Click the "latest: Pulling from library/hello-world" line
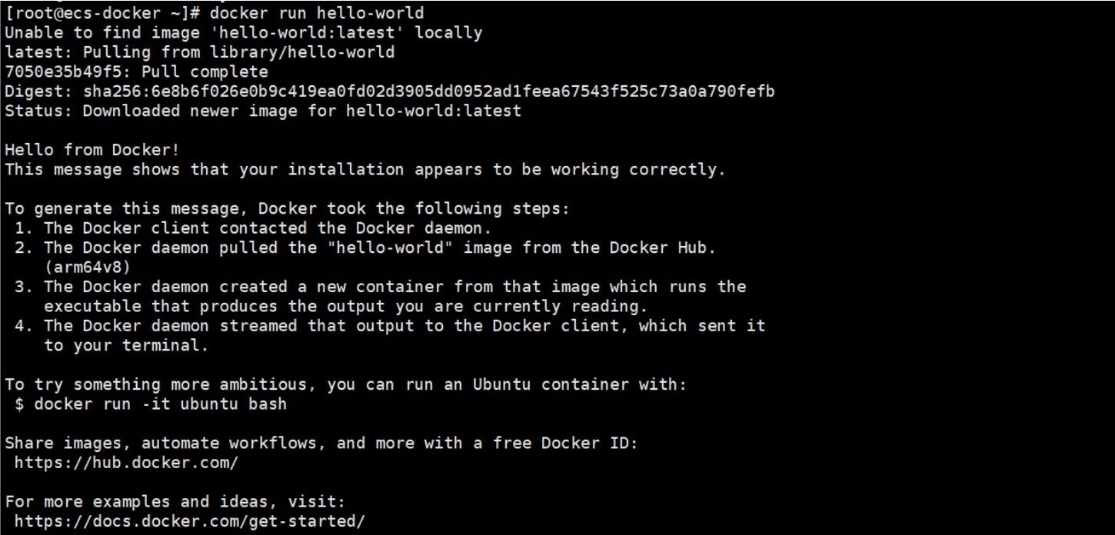 coord(199,52)
